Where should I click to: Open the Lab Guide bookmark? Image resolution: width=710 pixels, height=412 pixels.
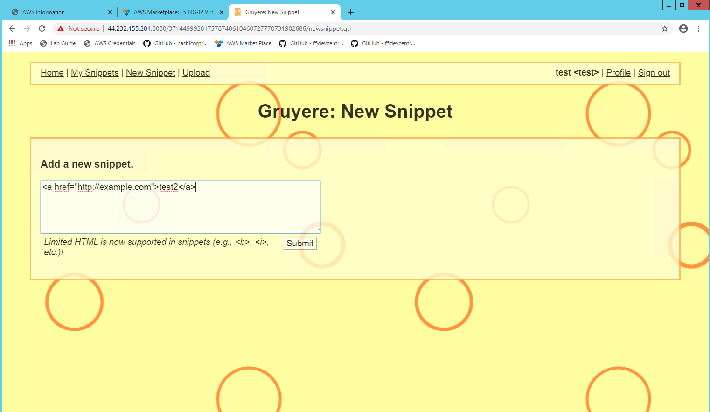[x=58, y=43]
